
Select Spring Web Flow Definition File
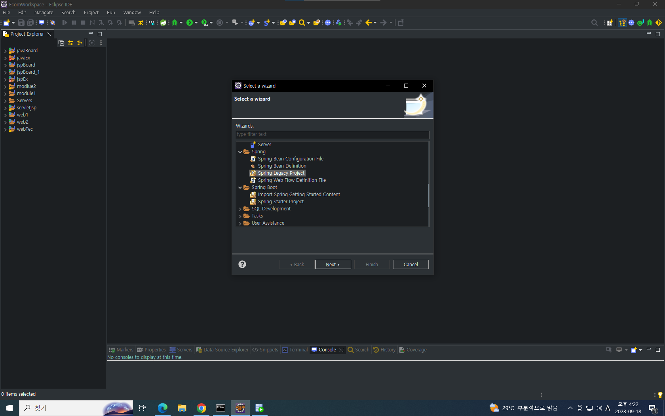coord(292,180)
